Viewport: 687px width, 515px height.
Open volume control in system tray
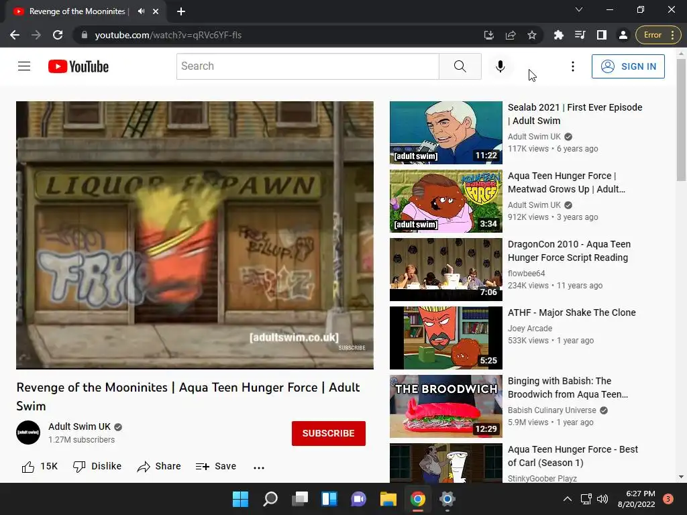click(x=603, y=499)
